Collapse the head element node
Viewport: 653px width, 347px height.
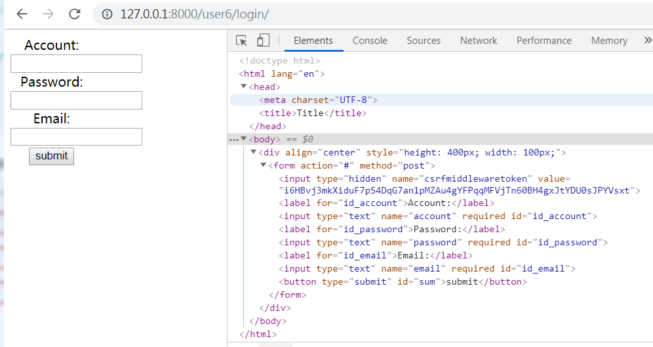244,87
